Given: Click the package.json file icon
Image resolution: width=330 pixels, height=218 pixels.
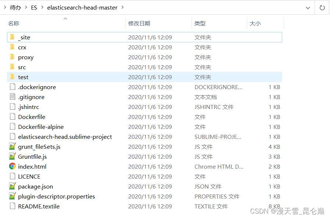Looking at the screenshot, I should click(x=13, y=186).
